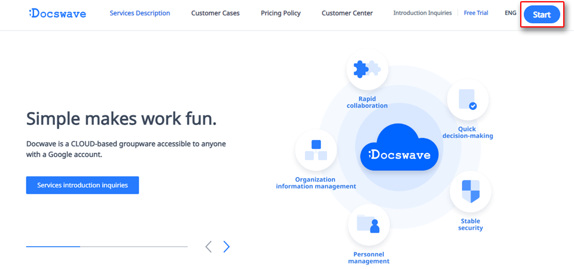Click the 'Rapid collaboration' label
Viewport: 574px width, 269px height.
coord(367,102)
